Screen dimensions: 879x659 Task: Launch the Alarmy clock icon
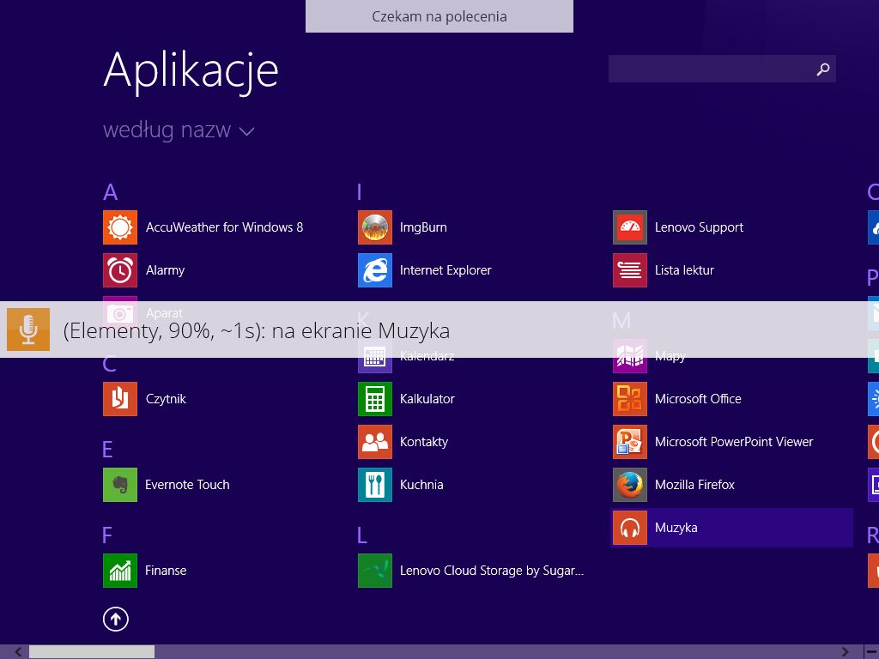click(x=120, y=270)
